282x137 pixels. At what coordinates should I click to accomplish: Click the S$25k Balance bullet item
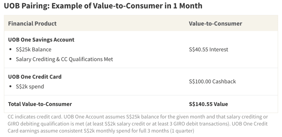33,50
